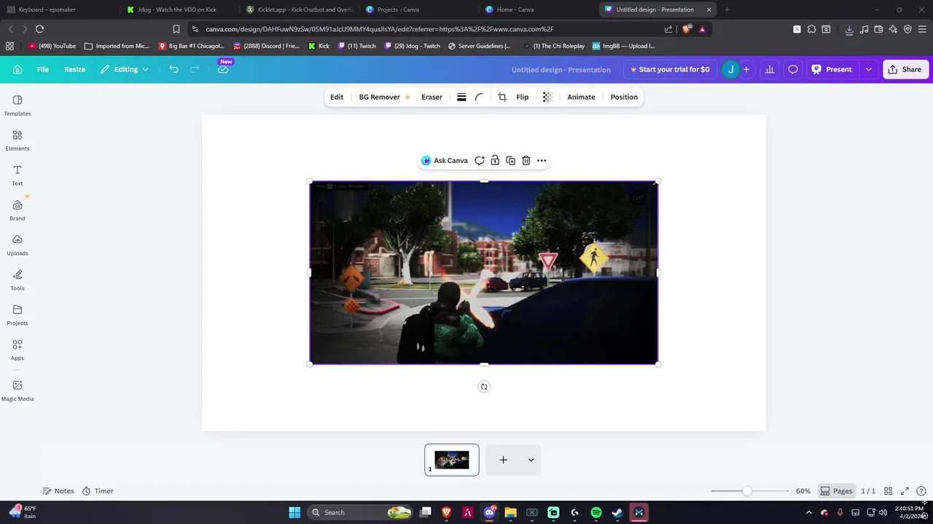Open the Flip option
The height and width of the screenshot is (524, 933).
pyautogui.click(x=522, y=97)
